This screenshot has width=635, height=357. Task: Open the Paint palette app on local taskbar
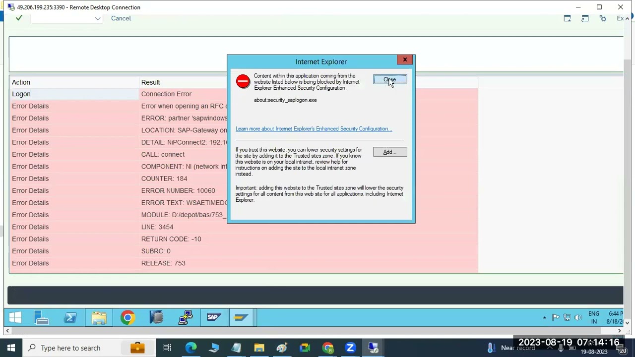282,348
